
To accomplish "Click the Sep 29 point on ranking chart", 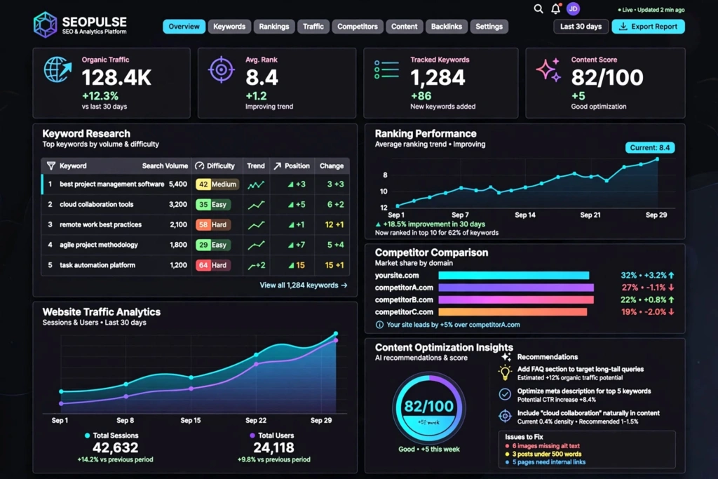I will pyautogui.click(x=657, y=159).
